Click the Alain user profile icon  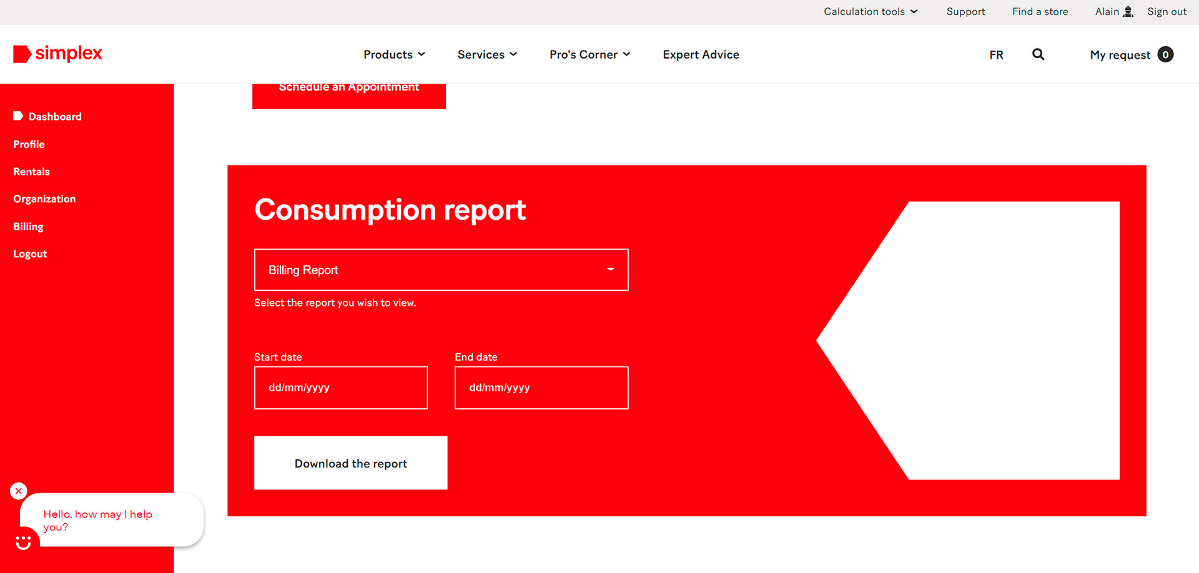pyautogui.click(x=1128, y=12)
